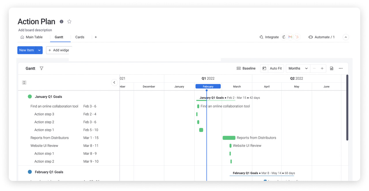Viewport: 369px width, 191px height.
Task: Star the Action Plan board
Action: coord(69,22)
